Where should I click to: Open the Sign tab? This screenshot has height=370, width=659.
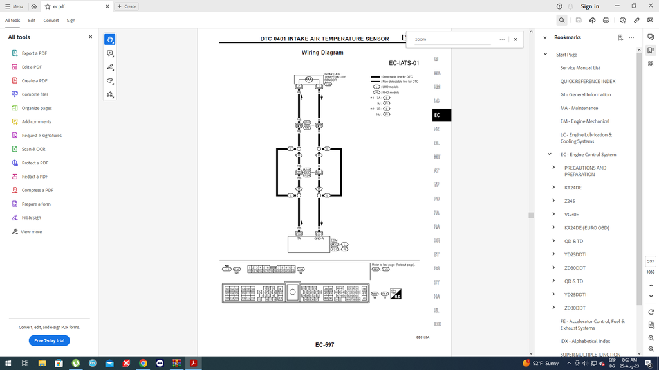(x=71, y=20)
